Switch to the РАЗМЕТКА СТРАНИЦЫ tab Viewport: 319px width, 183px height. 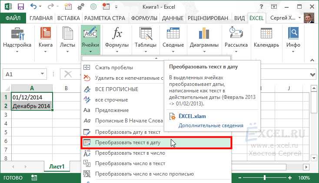(105, 18)
